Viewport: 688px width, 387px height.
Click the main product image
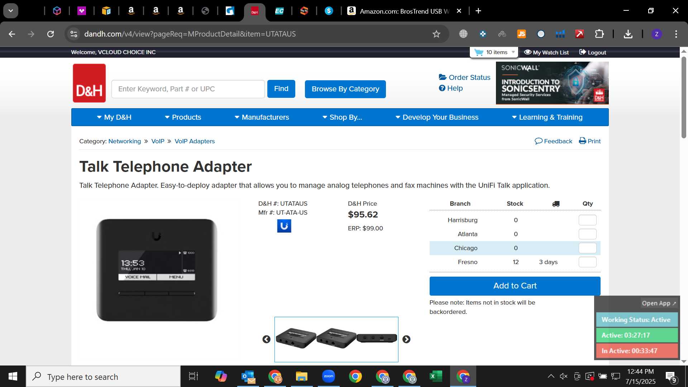[x=157, y=270]
